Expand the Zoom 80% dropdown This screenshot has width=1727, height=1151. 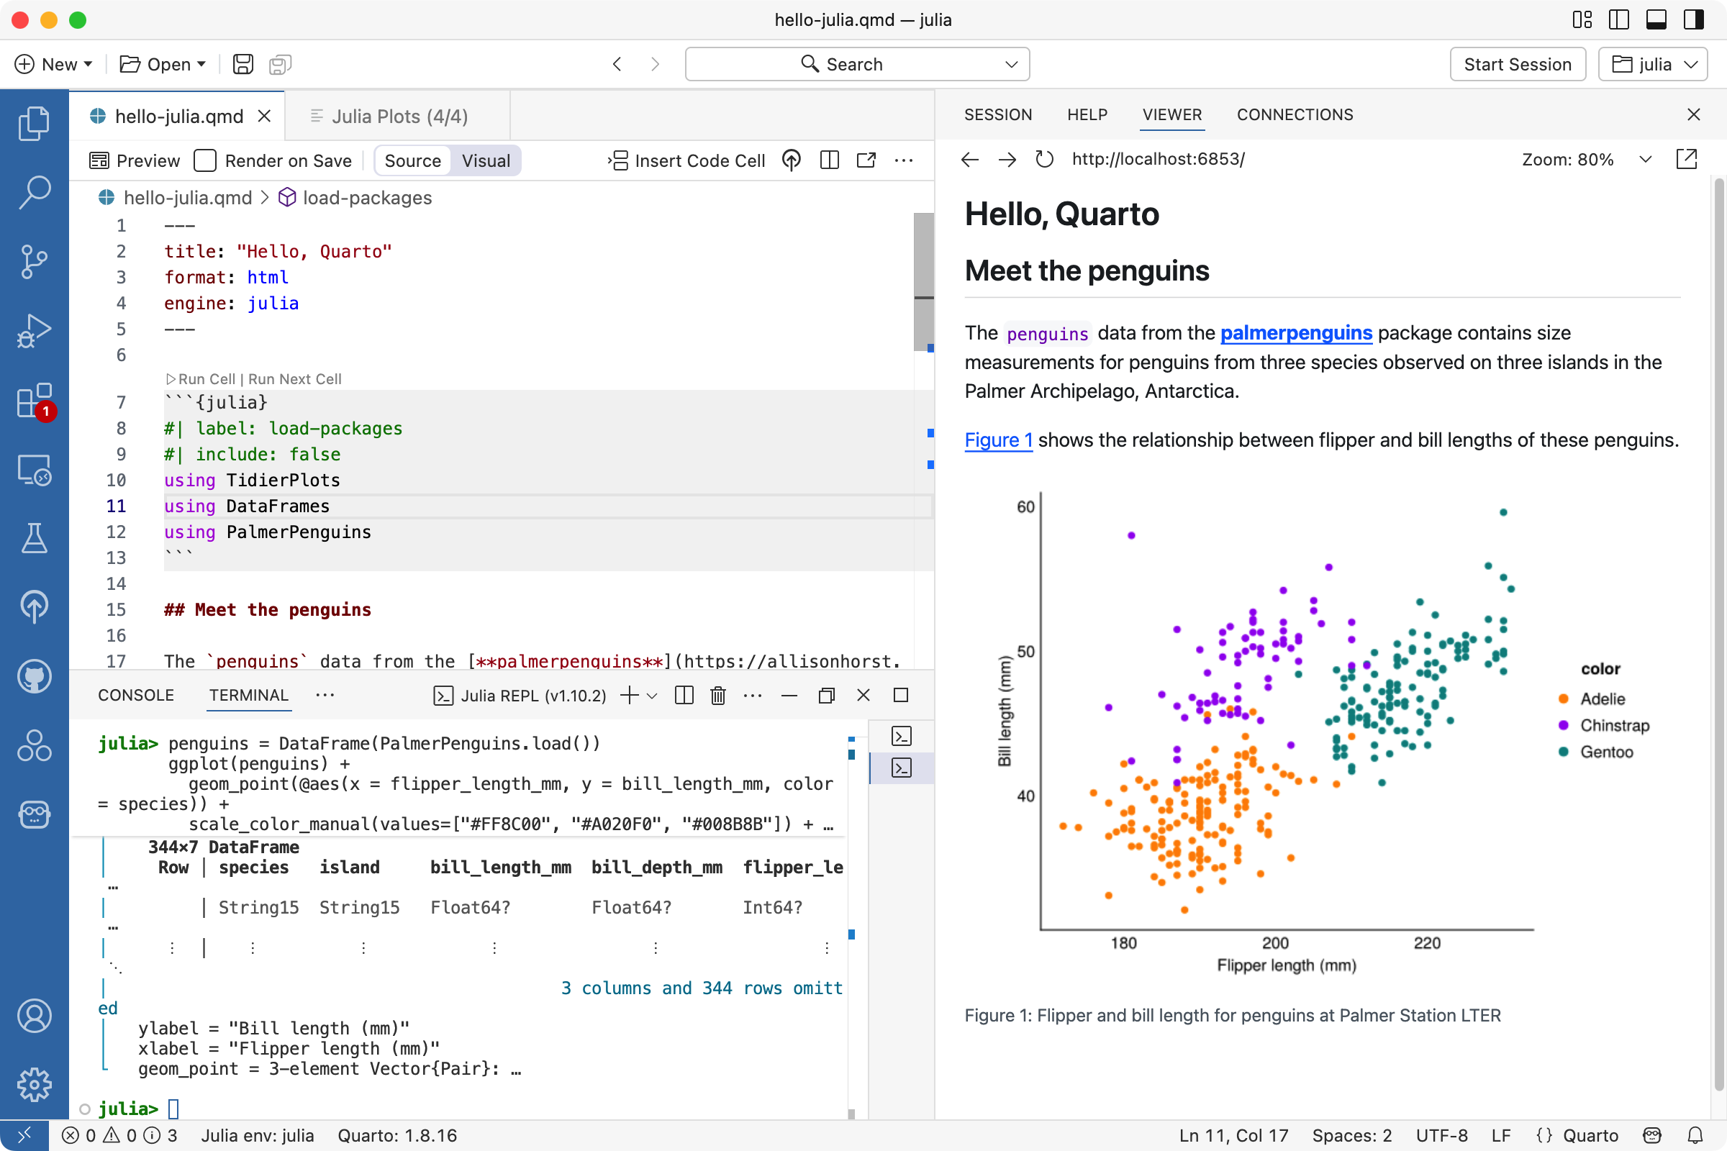1646,159
